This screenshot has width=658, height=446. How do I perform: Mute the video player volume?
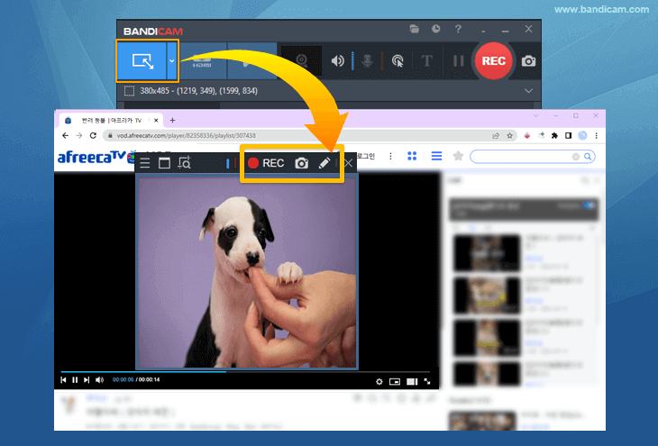coord(99,379)
